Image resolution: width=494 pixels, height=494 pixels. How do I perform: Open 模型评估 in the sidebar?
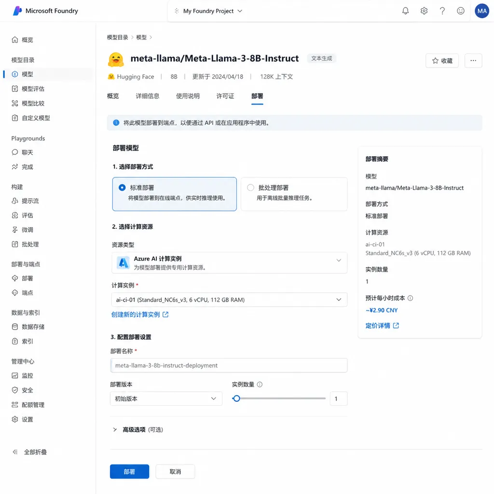(28, 89)
